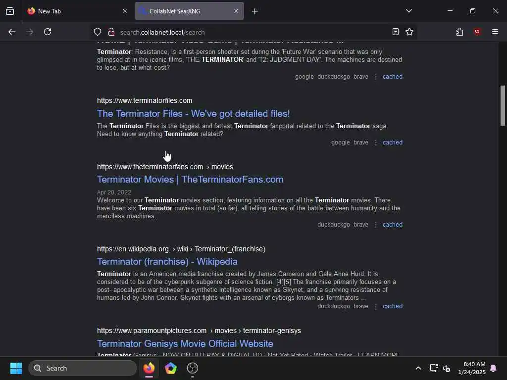
Task: Click the theterminatorfans.com URL text
Action: click(x=150, y=167)
